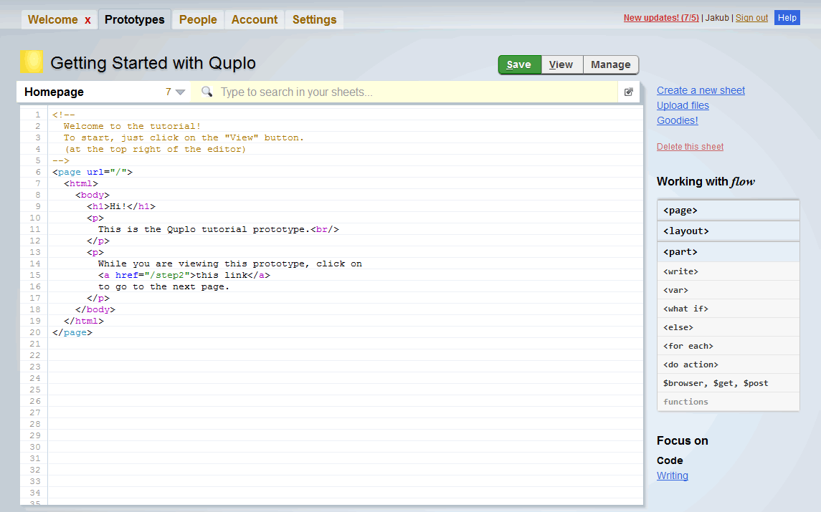Go to the Account tab
The height and width of the screenshot is (512, 821).
tap(255, 20)
